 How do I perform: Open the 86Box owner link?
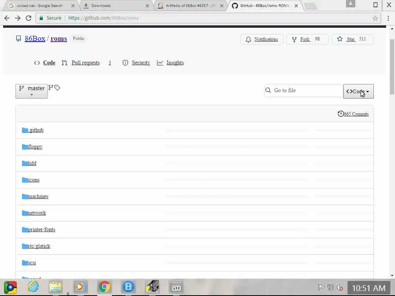pyautogui.click(x=35, y=39)
